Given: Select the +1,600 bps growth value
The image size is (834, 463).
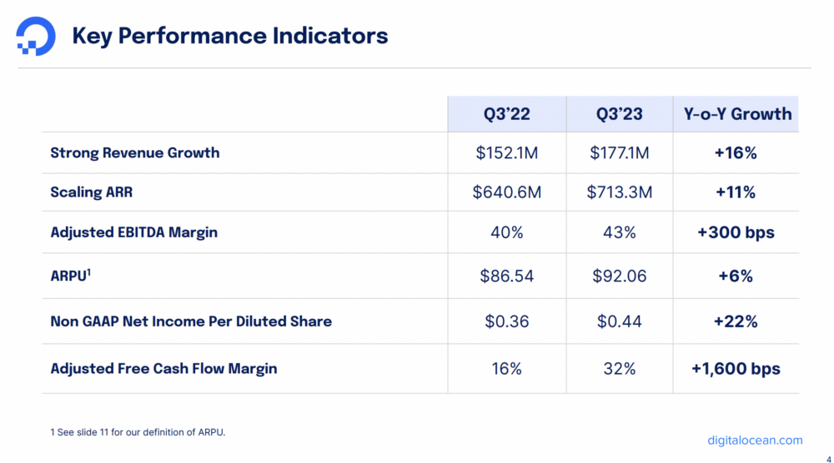Looking at the screenshot, I should (x=736, y=367).
